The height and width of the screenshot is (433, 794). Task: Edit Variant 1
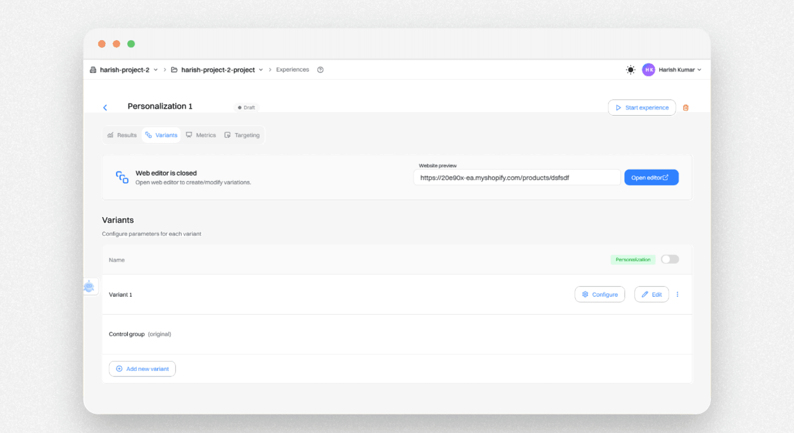click(x=652, y=295)
